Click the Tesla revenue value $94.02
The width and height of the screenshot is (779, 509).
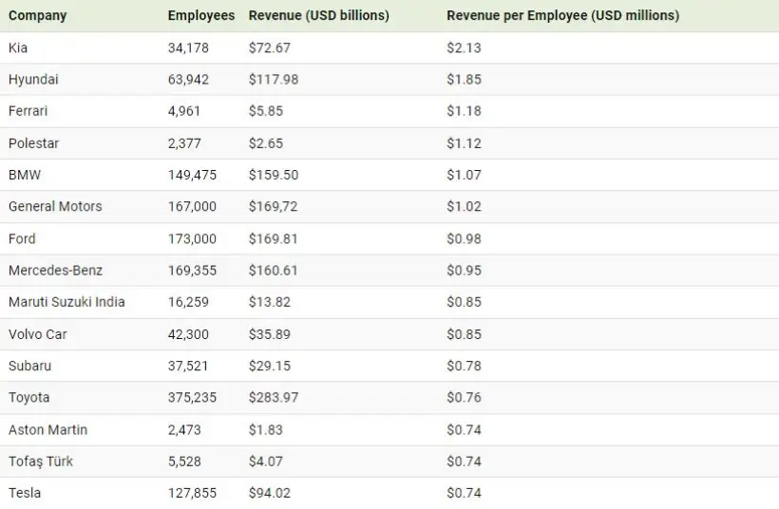(x=269, y=493)
